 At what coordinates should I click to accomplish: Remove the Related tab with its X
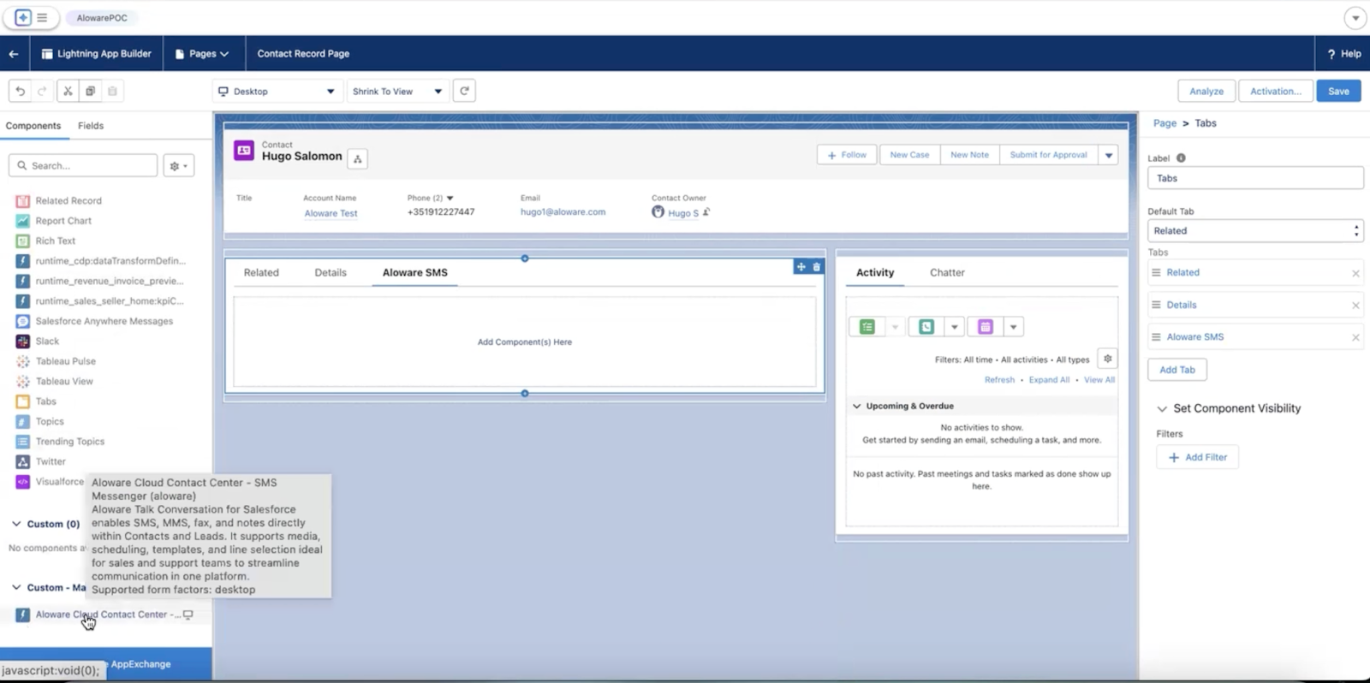[x=1355, y=274]
